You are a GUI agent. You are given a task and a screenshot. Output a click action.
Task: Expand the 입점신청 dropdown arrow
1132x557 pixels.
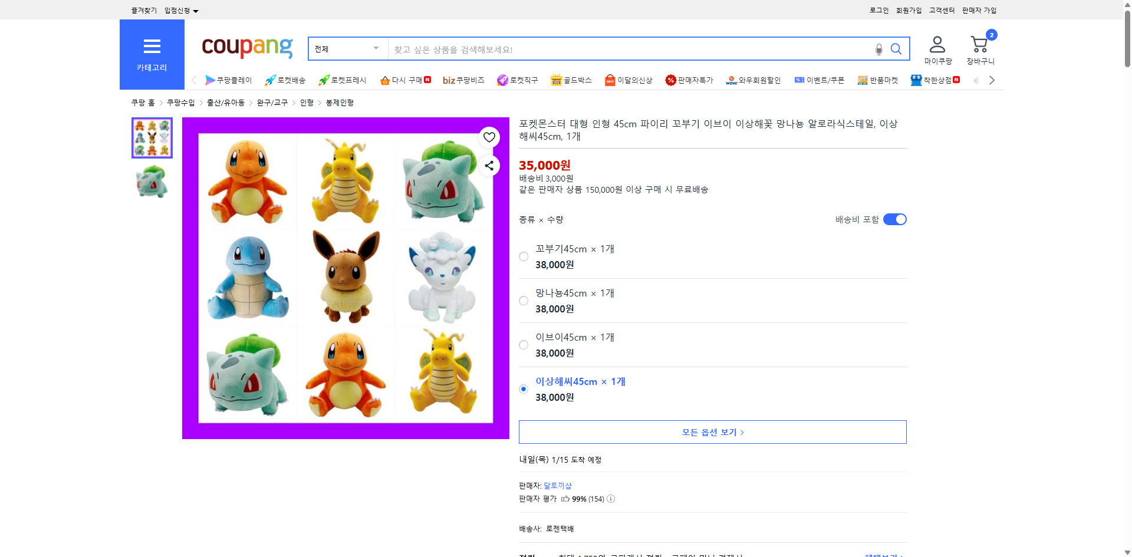[x=196, y=10]
